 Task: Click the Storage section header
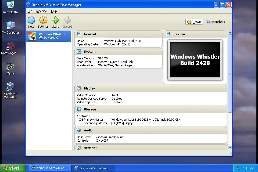151,109
